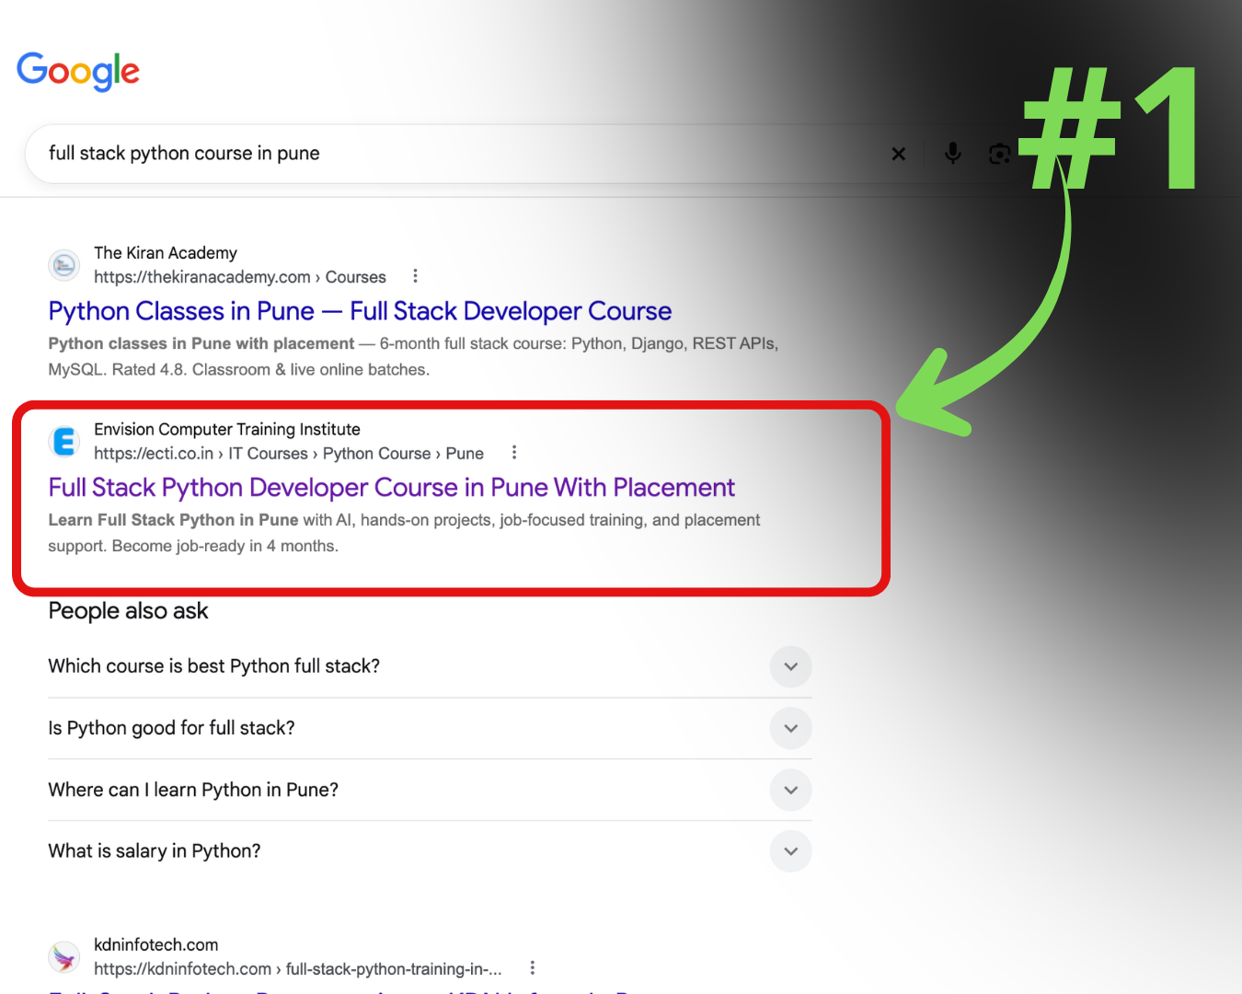Open kdninfotech result three-dot options menu

click(533, 968)
